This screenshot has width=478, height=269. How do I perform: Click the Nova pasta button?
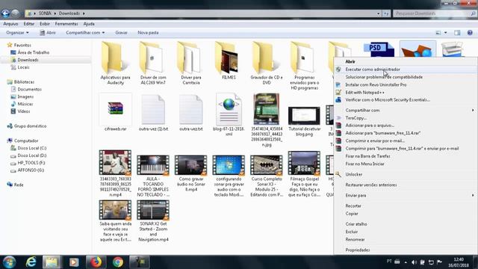(x=148, y=33)
